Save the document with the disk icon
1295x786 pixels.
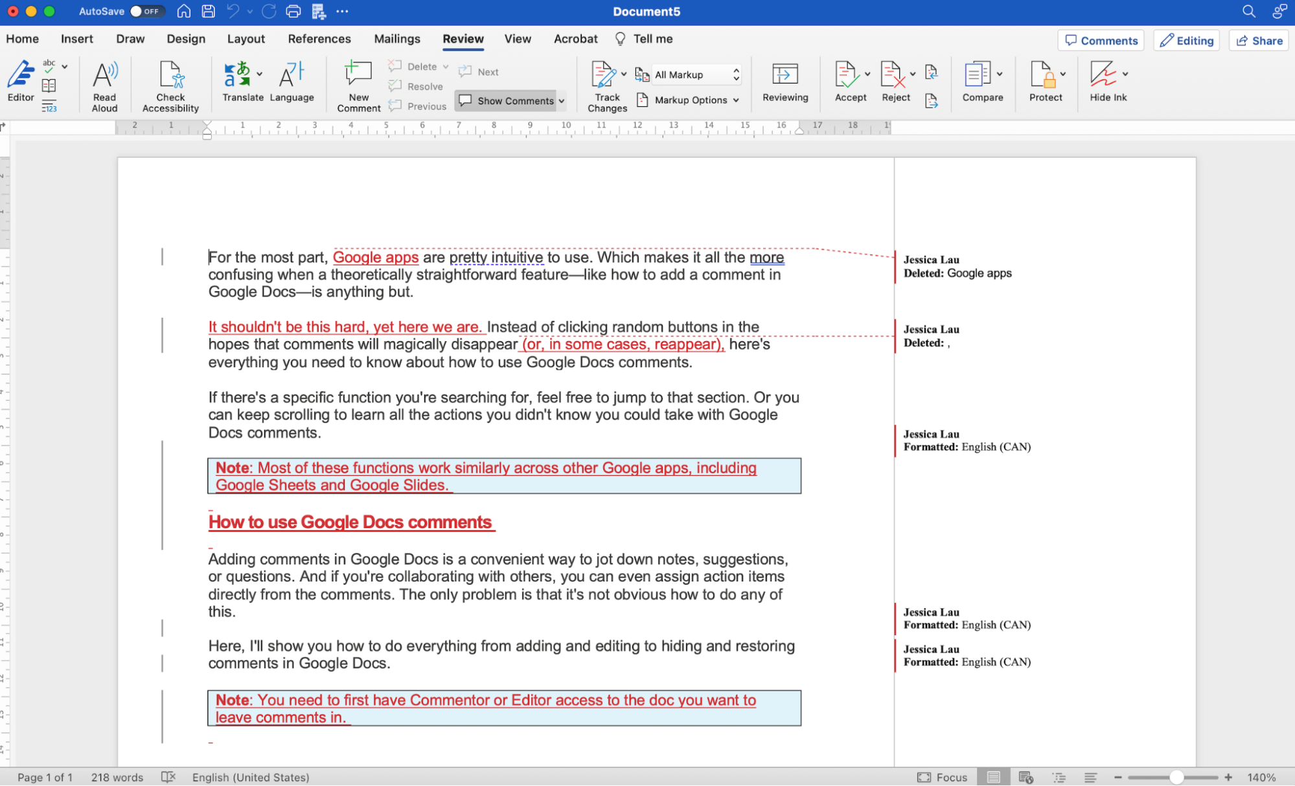click(x=208, y=11)
